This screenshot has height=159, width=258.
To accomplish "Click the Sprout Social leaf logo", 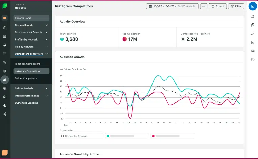I will click(x=5, y=6).
